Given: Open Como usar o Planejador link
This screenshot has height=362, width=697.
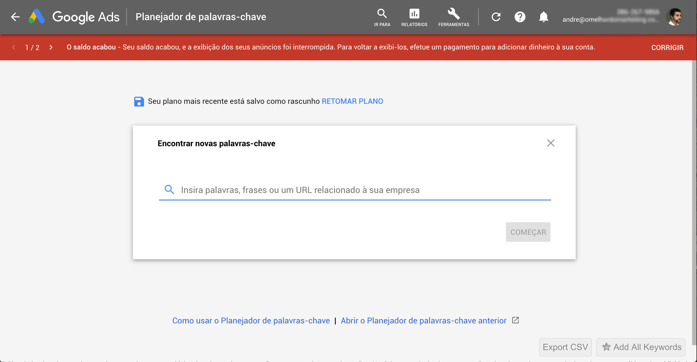Looking at the screenshot, I should pyautogui.click(x=251, y=321).
